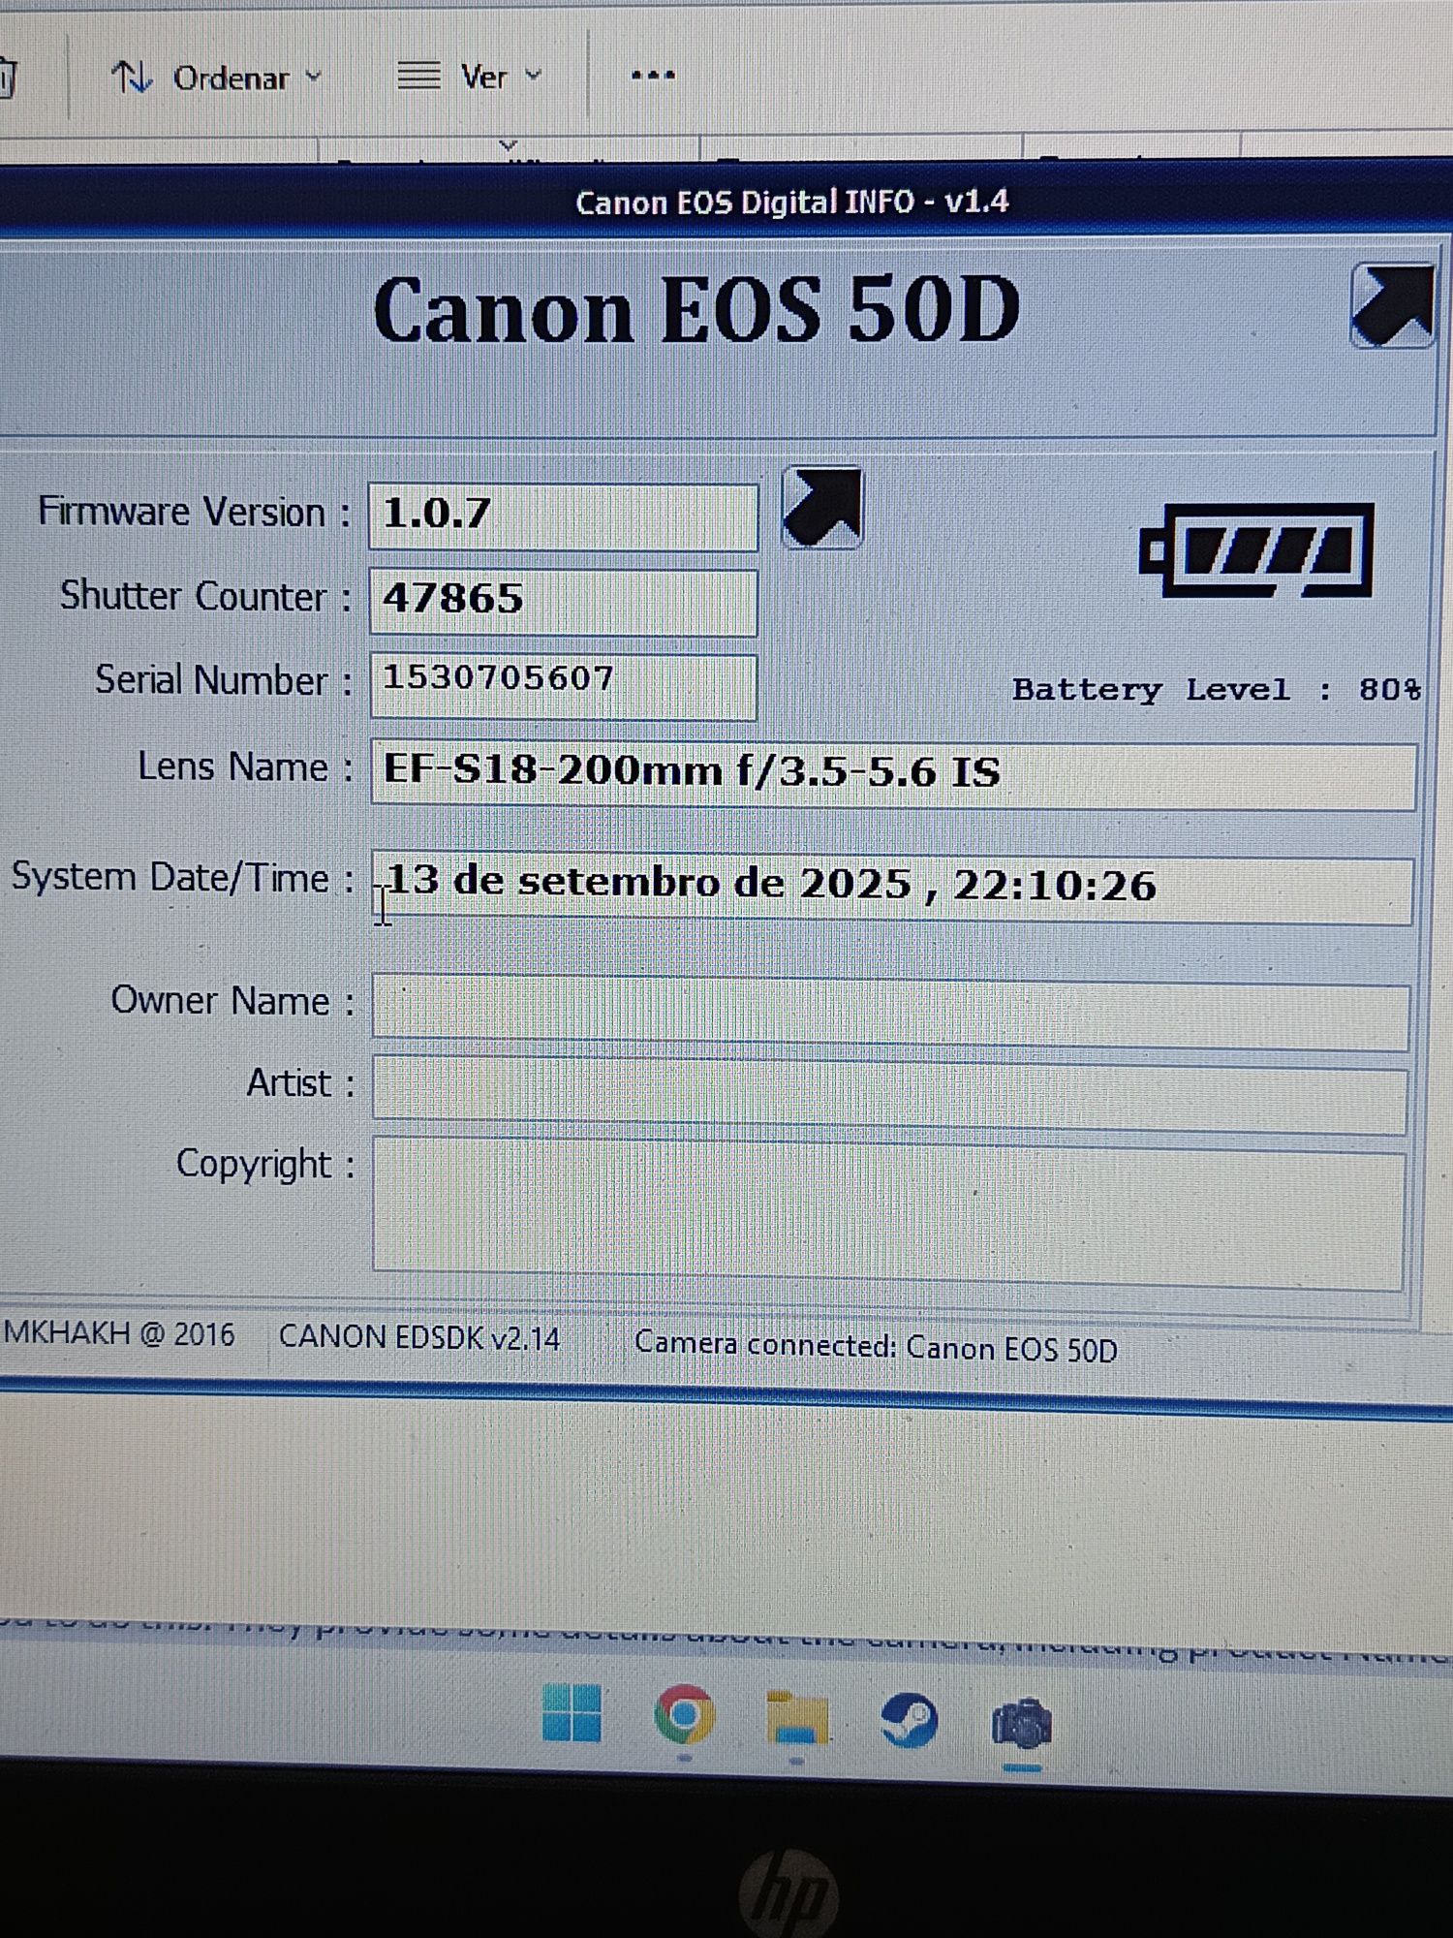Click the Lens Name field

pyautogui.click(x=893, y=776)
